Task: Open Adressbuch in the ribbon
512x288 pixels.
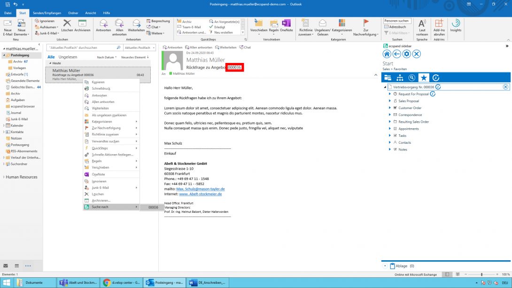Action: 395,27
